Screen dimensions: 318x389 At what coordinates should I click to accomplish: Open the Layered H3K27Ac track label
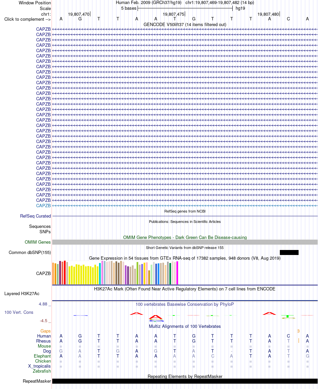click(x=22, y=294)
